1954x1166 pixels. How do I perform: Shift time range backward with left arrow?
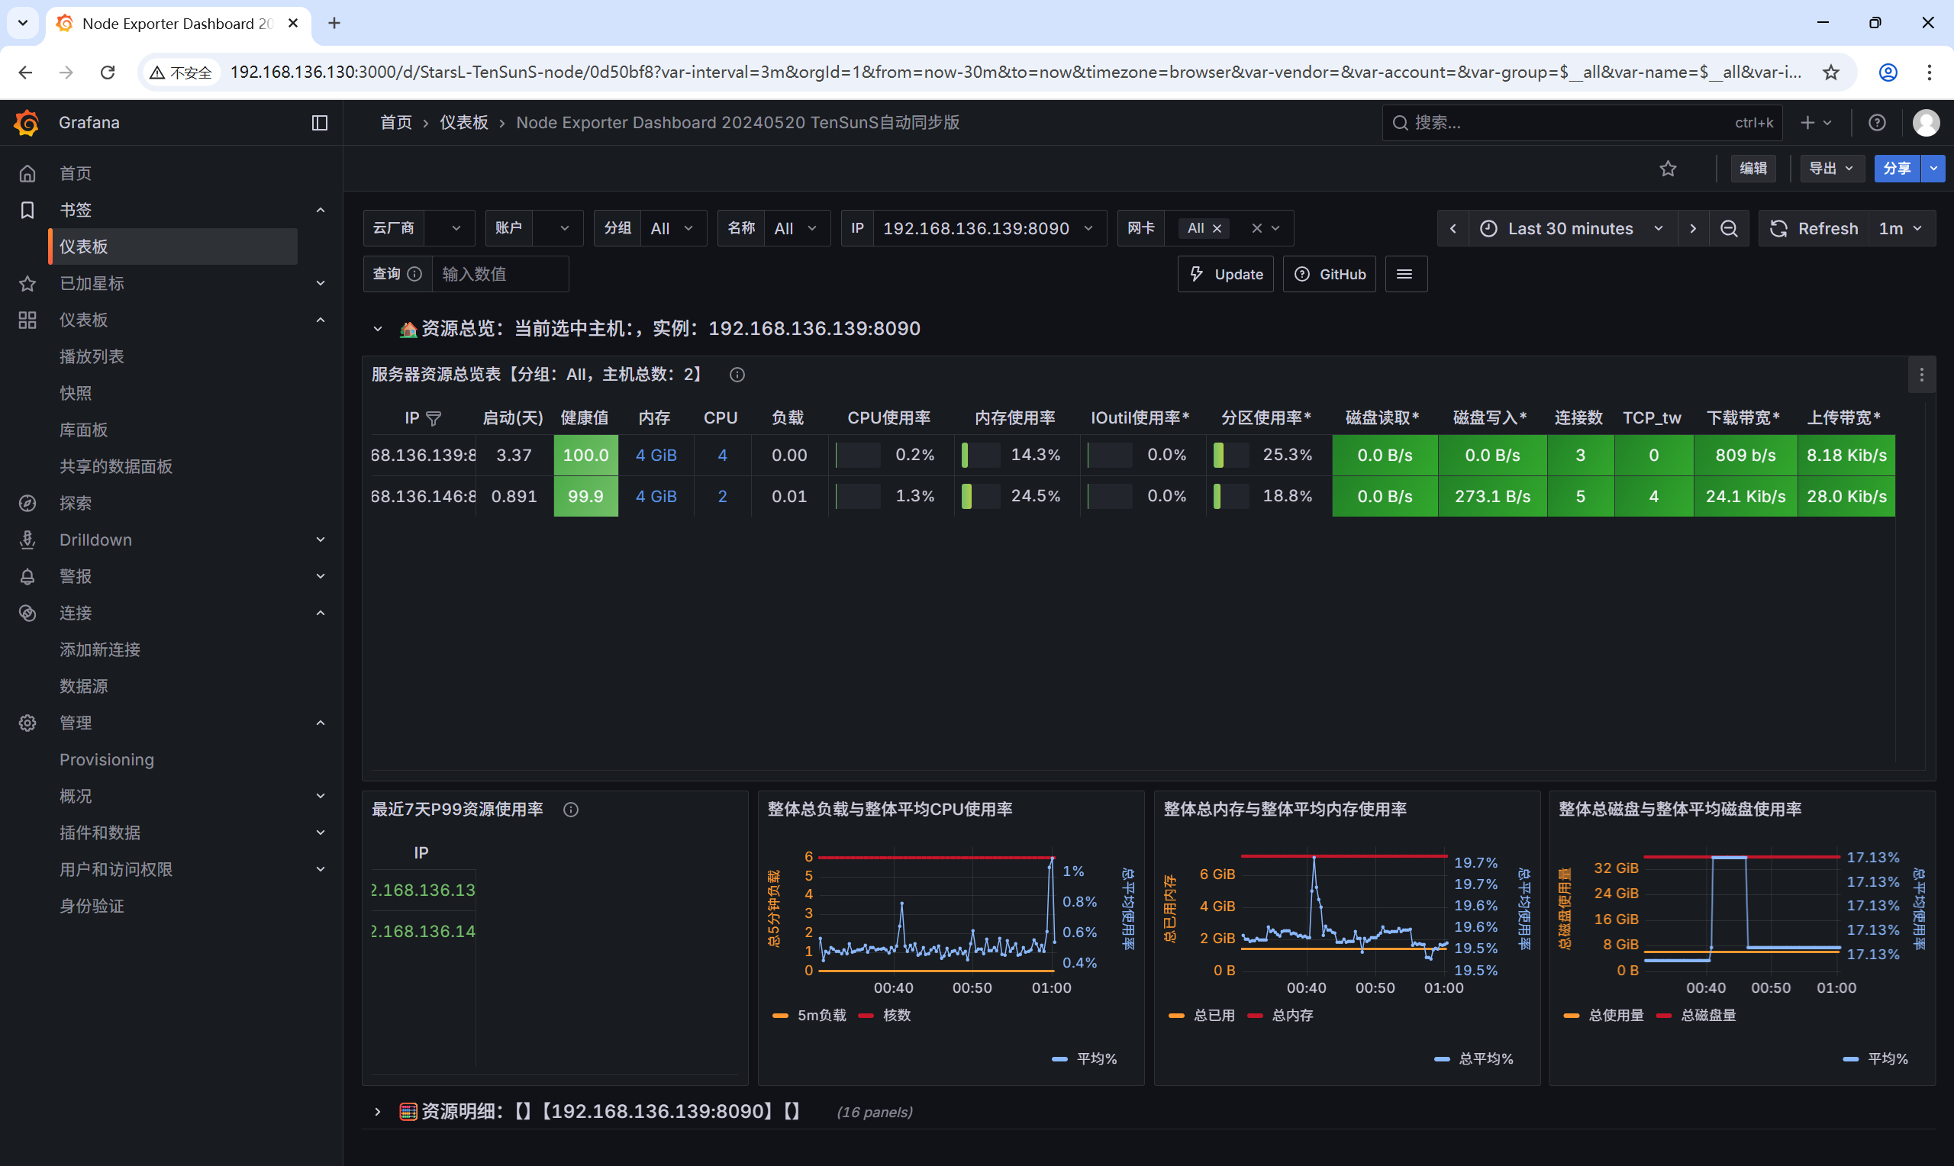pos(1453,229)
